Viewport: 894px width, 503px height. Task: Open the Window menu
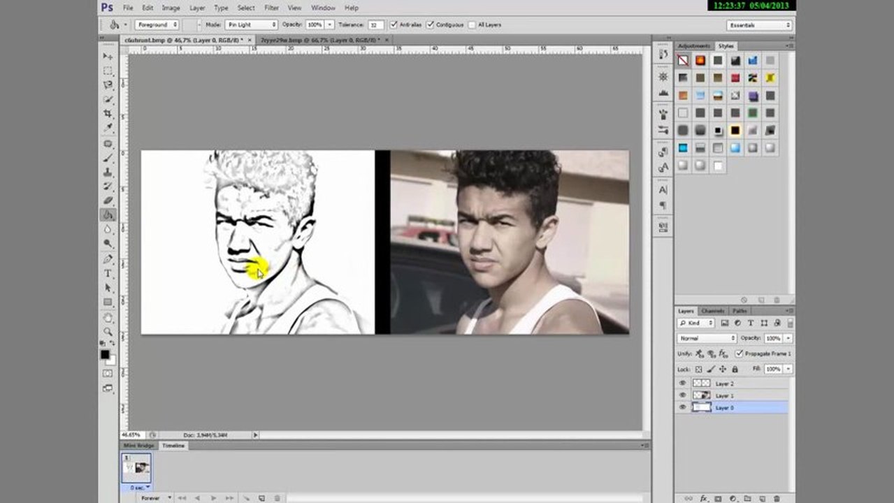(323, 8)
